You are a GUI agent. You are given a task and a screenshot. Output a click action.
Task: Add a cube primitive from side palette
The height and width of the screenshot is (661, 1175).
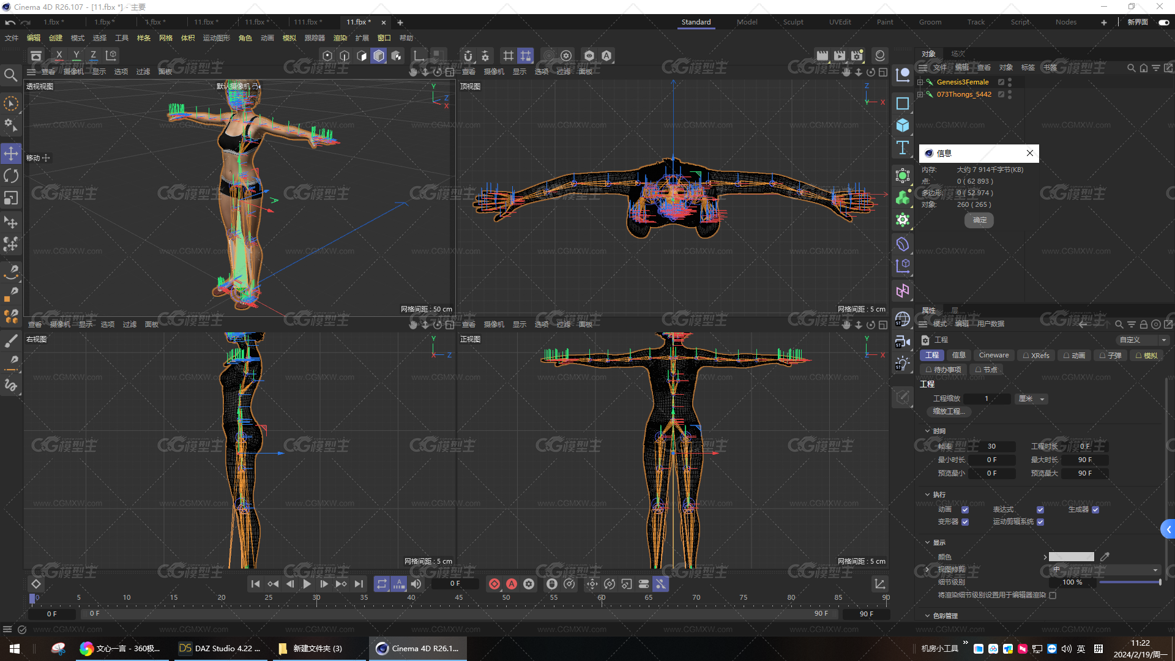pos(902,125)
